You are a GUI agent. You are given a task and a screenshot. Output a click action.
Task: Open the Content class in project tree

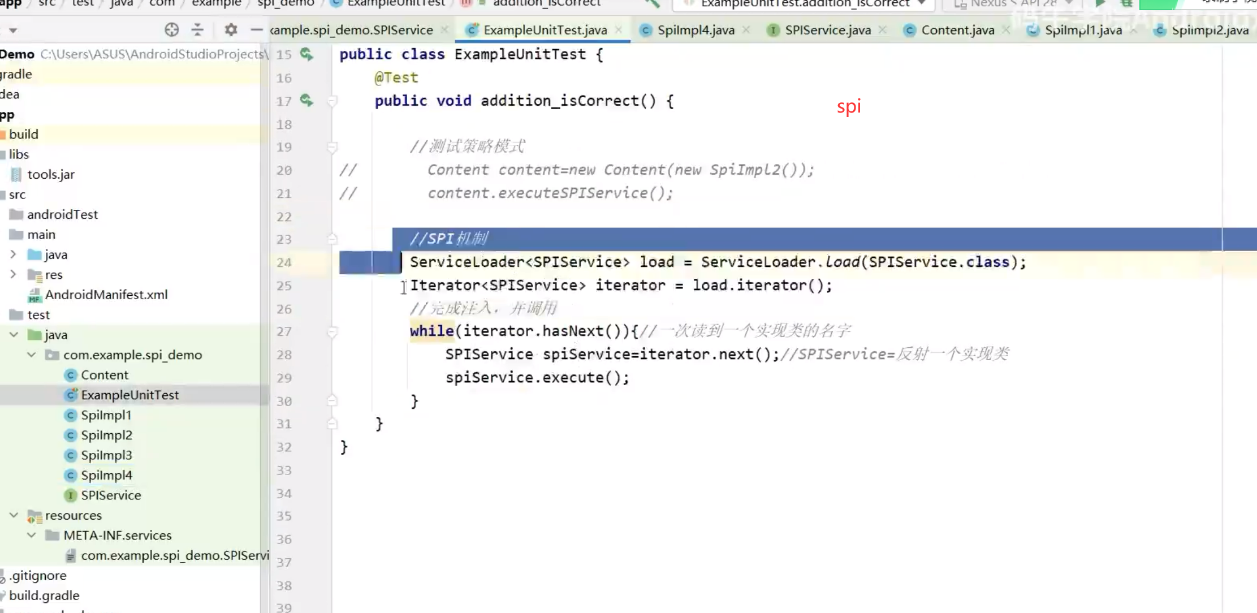104,375
